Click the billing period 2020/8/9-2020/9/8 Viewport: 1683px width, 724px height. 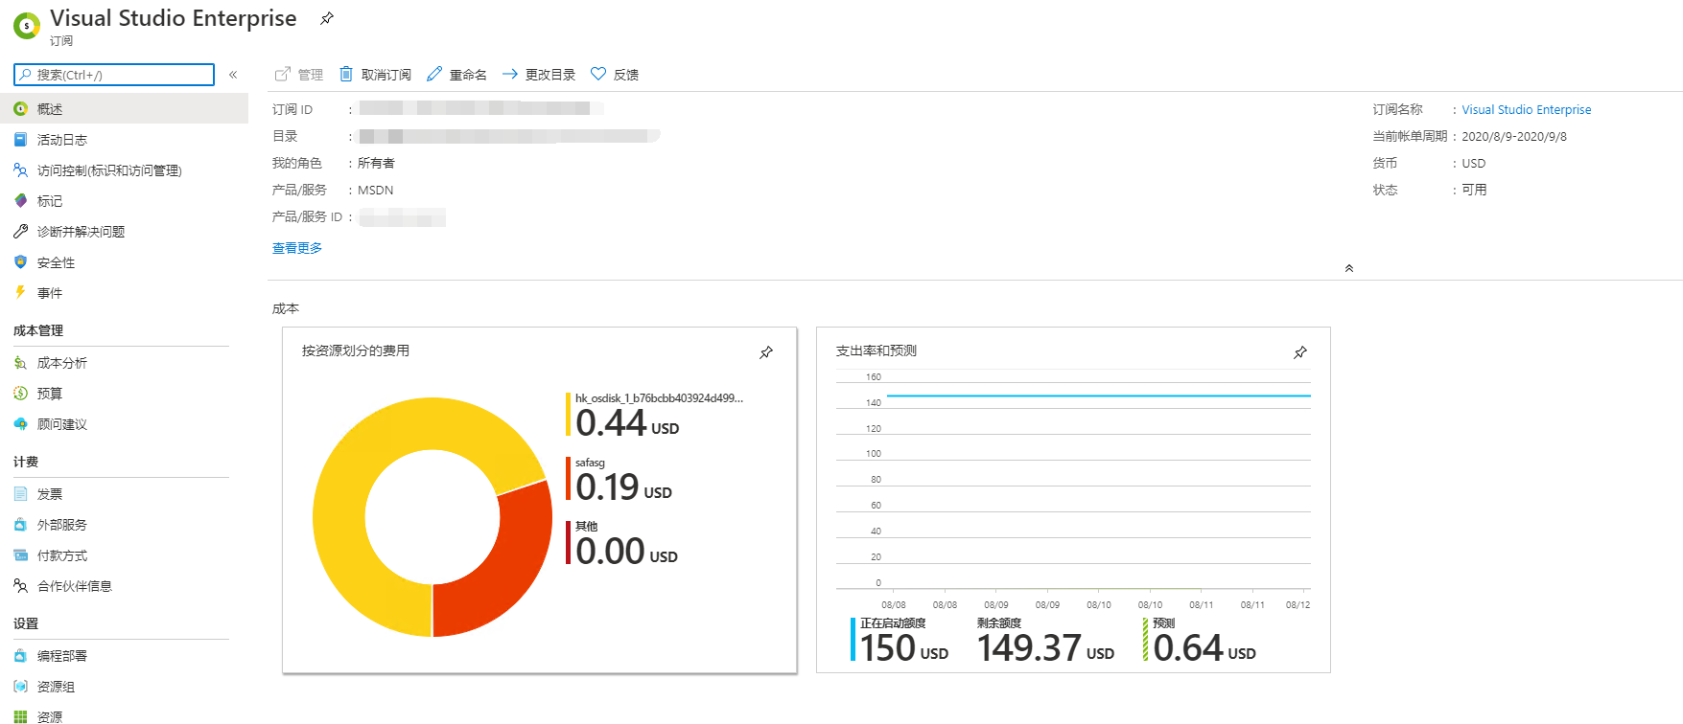1514,137
